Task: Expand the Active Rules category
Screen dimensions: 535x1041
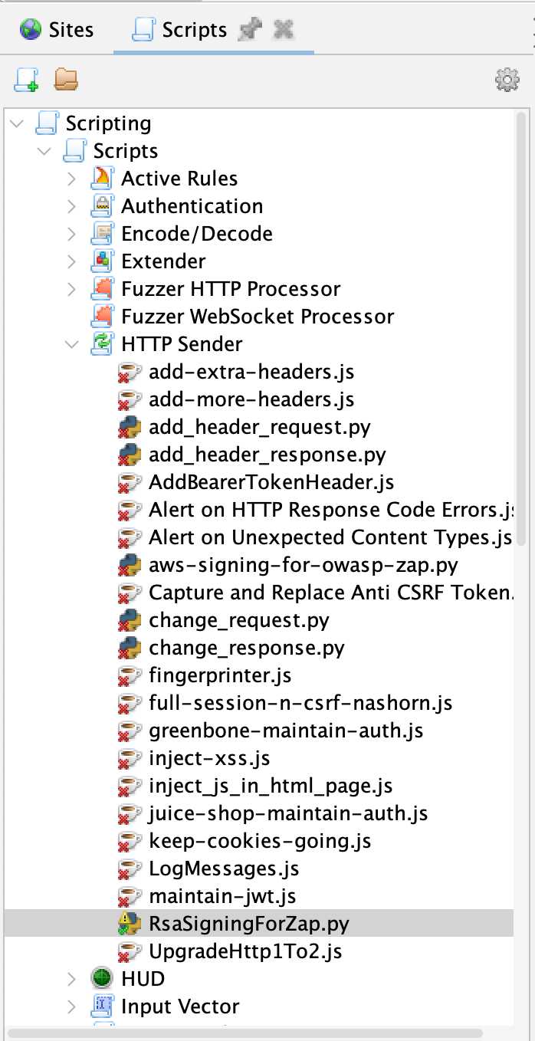Action: pos(72,178)
